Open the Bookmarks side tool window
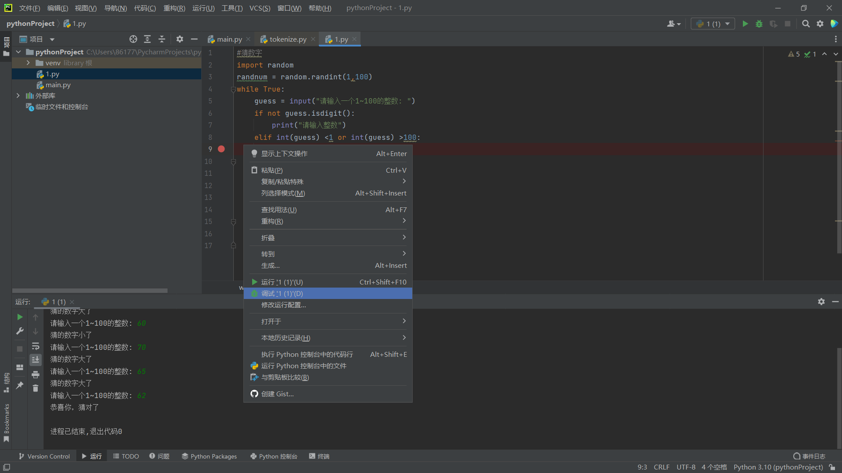Screen dimensions: 842x473 (7, 423)
